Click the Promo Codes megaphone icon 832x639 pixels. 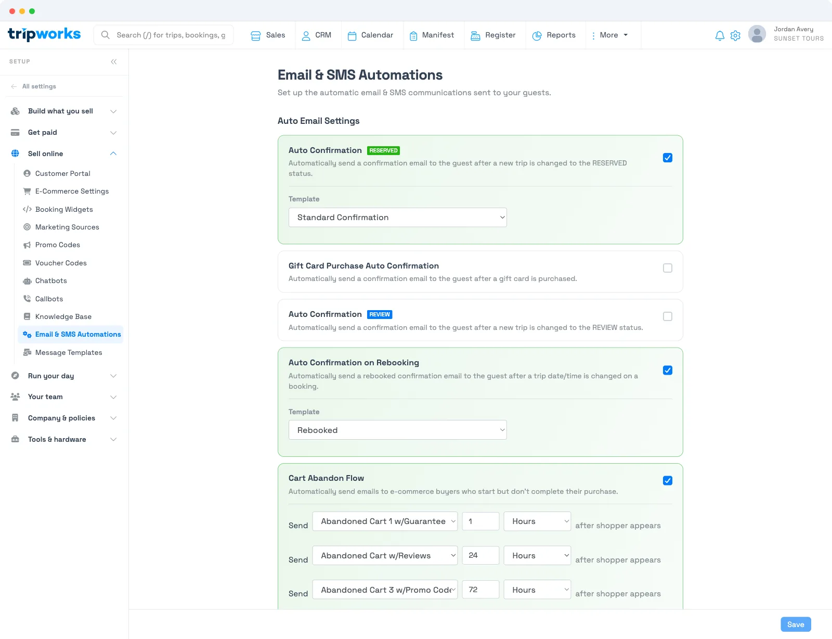[x=27, y=245]
